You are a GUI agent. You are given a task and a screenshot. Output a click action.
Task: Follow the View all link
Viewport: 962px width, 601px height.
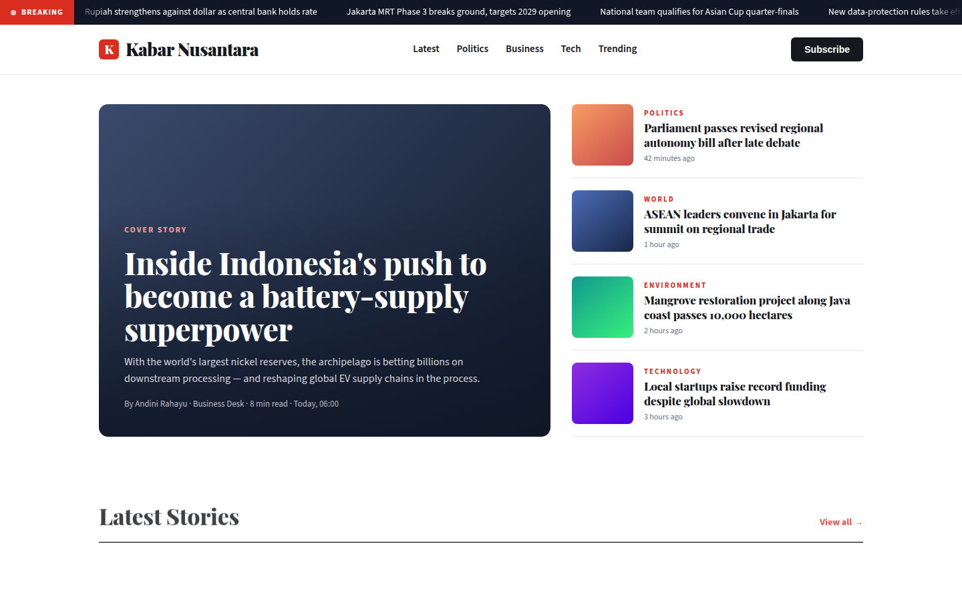pos(841,522)
